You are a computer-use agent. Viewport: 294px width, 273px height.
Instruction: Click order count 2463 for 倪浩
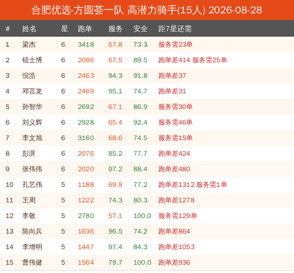[86, 75]
